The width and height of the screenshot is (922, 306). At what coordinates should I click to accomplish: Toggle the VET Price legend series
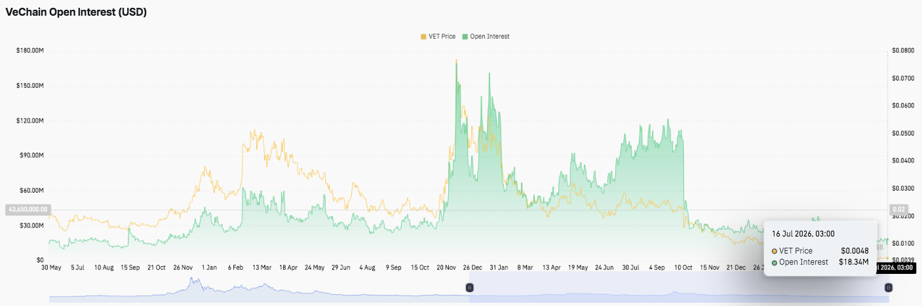[437, 37]
